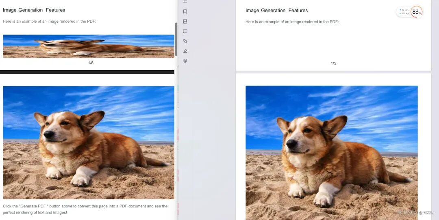
Task: Click the 'Generate PDF' instruction paragraph
Action: tap(85, 209)
